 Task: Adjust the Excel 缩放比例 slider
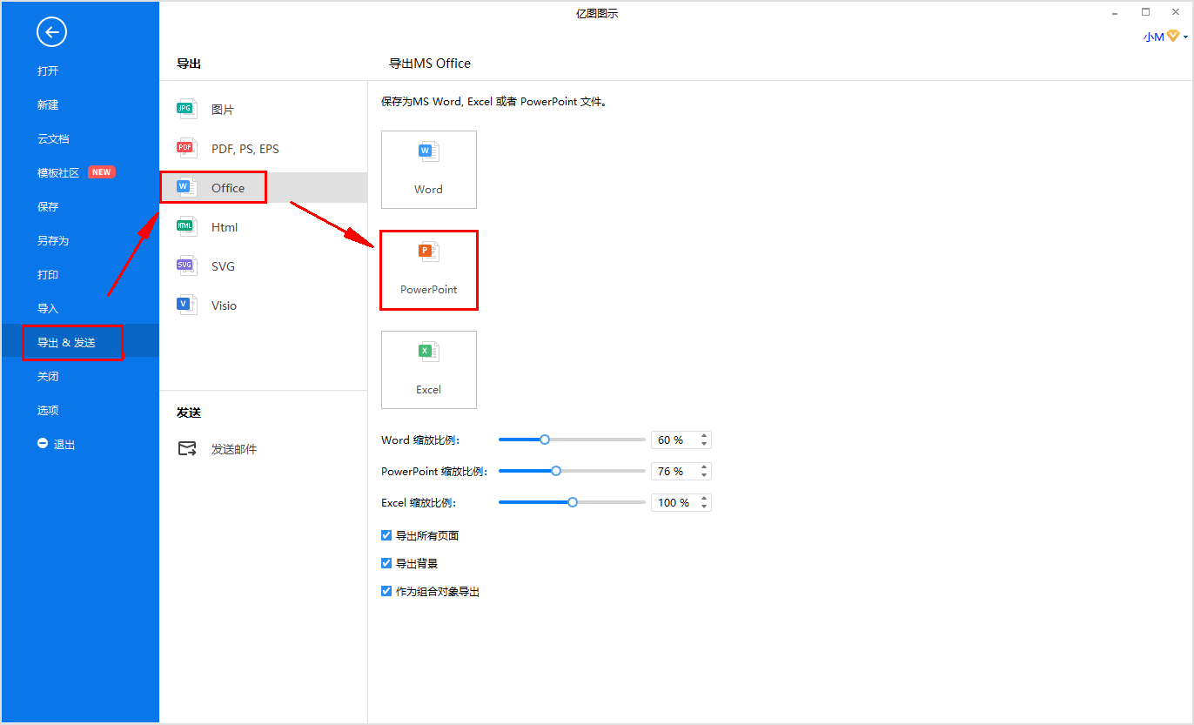point(573,502)
